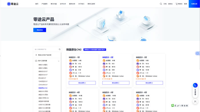Click the memory icon in 韩国首尔 - 1型 card
200x112 pixels.
70,64
